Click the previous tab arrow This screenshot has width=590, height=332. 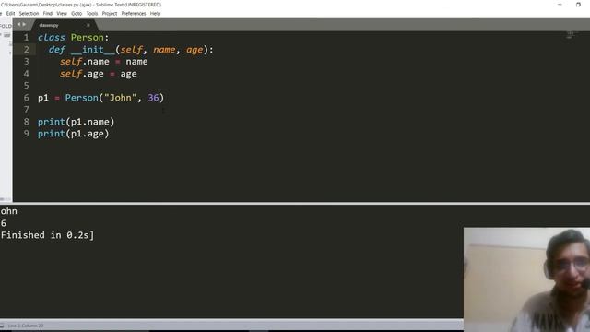(x=18, y=25)
